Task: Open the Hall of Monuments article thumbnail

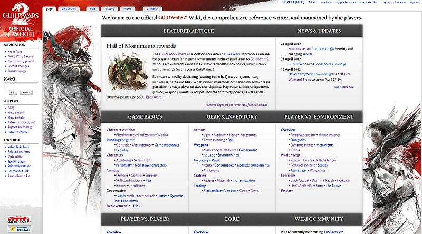Action: tap(128, 71)
